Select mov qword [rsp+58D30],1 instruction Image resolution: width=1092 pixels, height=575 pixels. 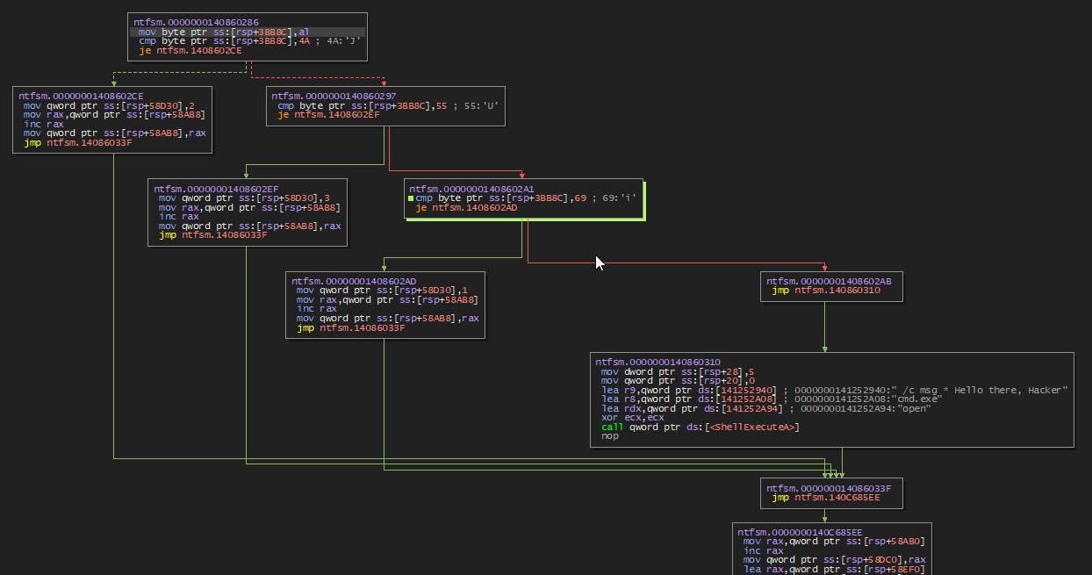click(x=382, y=291)
